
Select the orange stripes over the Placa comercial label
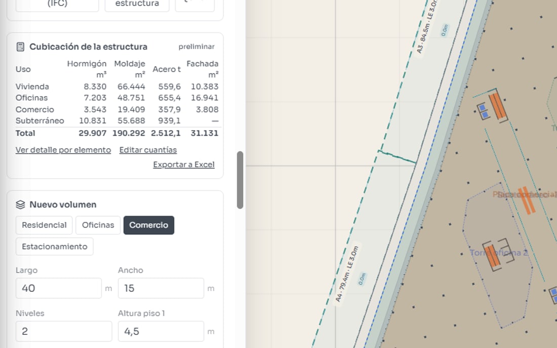527,200
